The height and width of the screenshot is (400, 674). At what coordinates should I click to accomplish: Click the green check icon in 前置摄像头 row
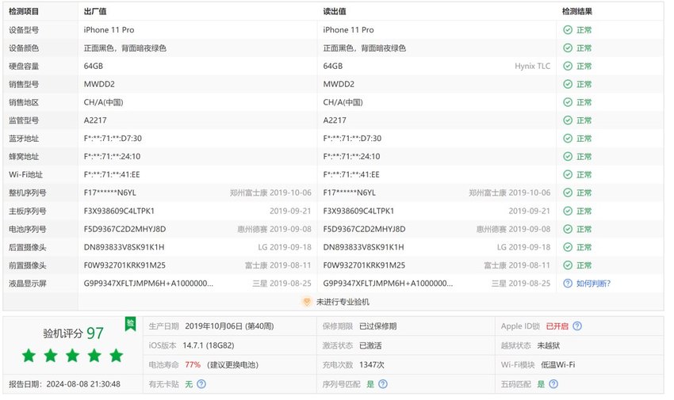click(x=568, y=265)
